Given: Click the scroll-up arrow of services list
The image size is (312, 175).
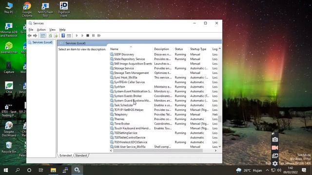Looking at the screenshot, I should point(220,49).
